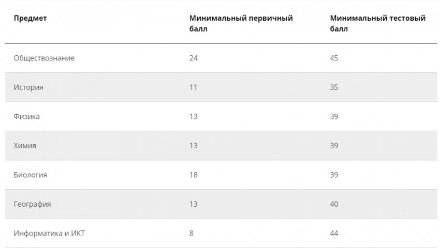
Task: Click the 'Предмет' column header
Action: point(30,19)
